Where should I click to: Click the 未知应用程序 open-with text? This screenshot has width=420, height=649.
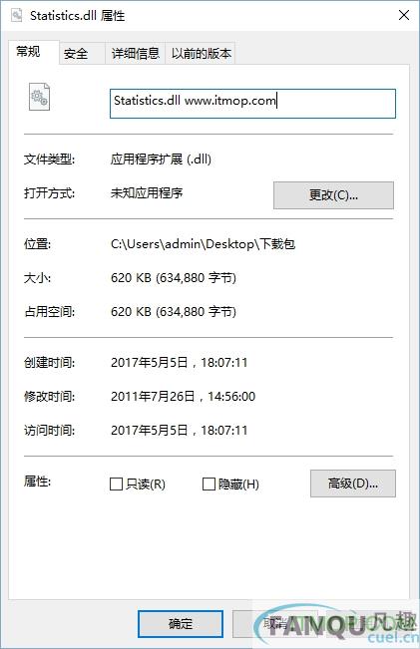point(147,192)
